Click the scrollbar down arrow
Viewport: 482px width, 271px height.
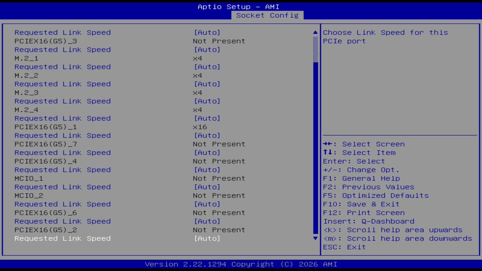click(x=315, y=238)
